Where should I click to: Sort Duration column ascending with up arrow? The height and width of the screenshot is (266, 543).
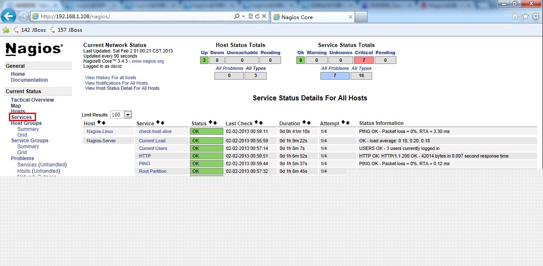point(304,123)
